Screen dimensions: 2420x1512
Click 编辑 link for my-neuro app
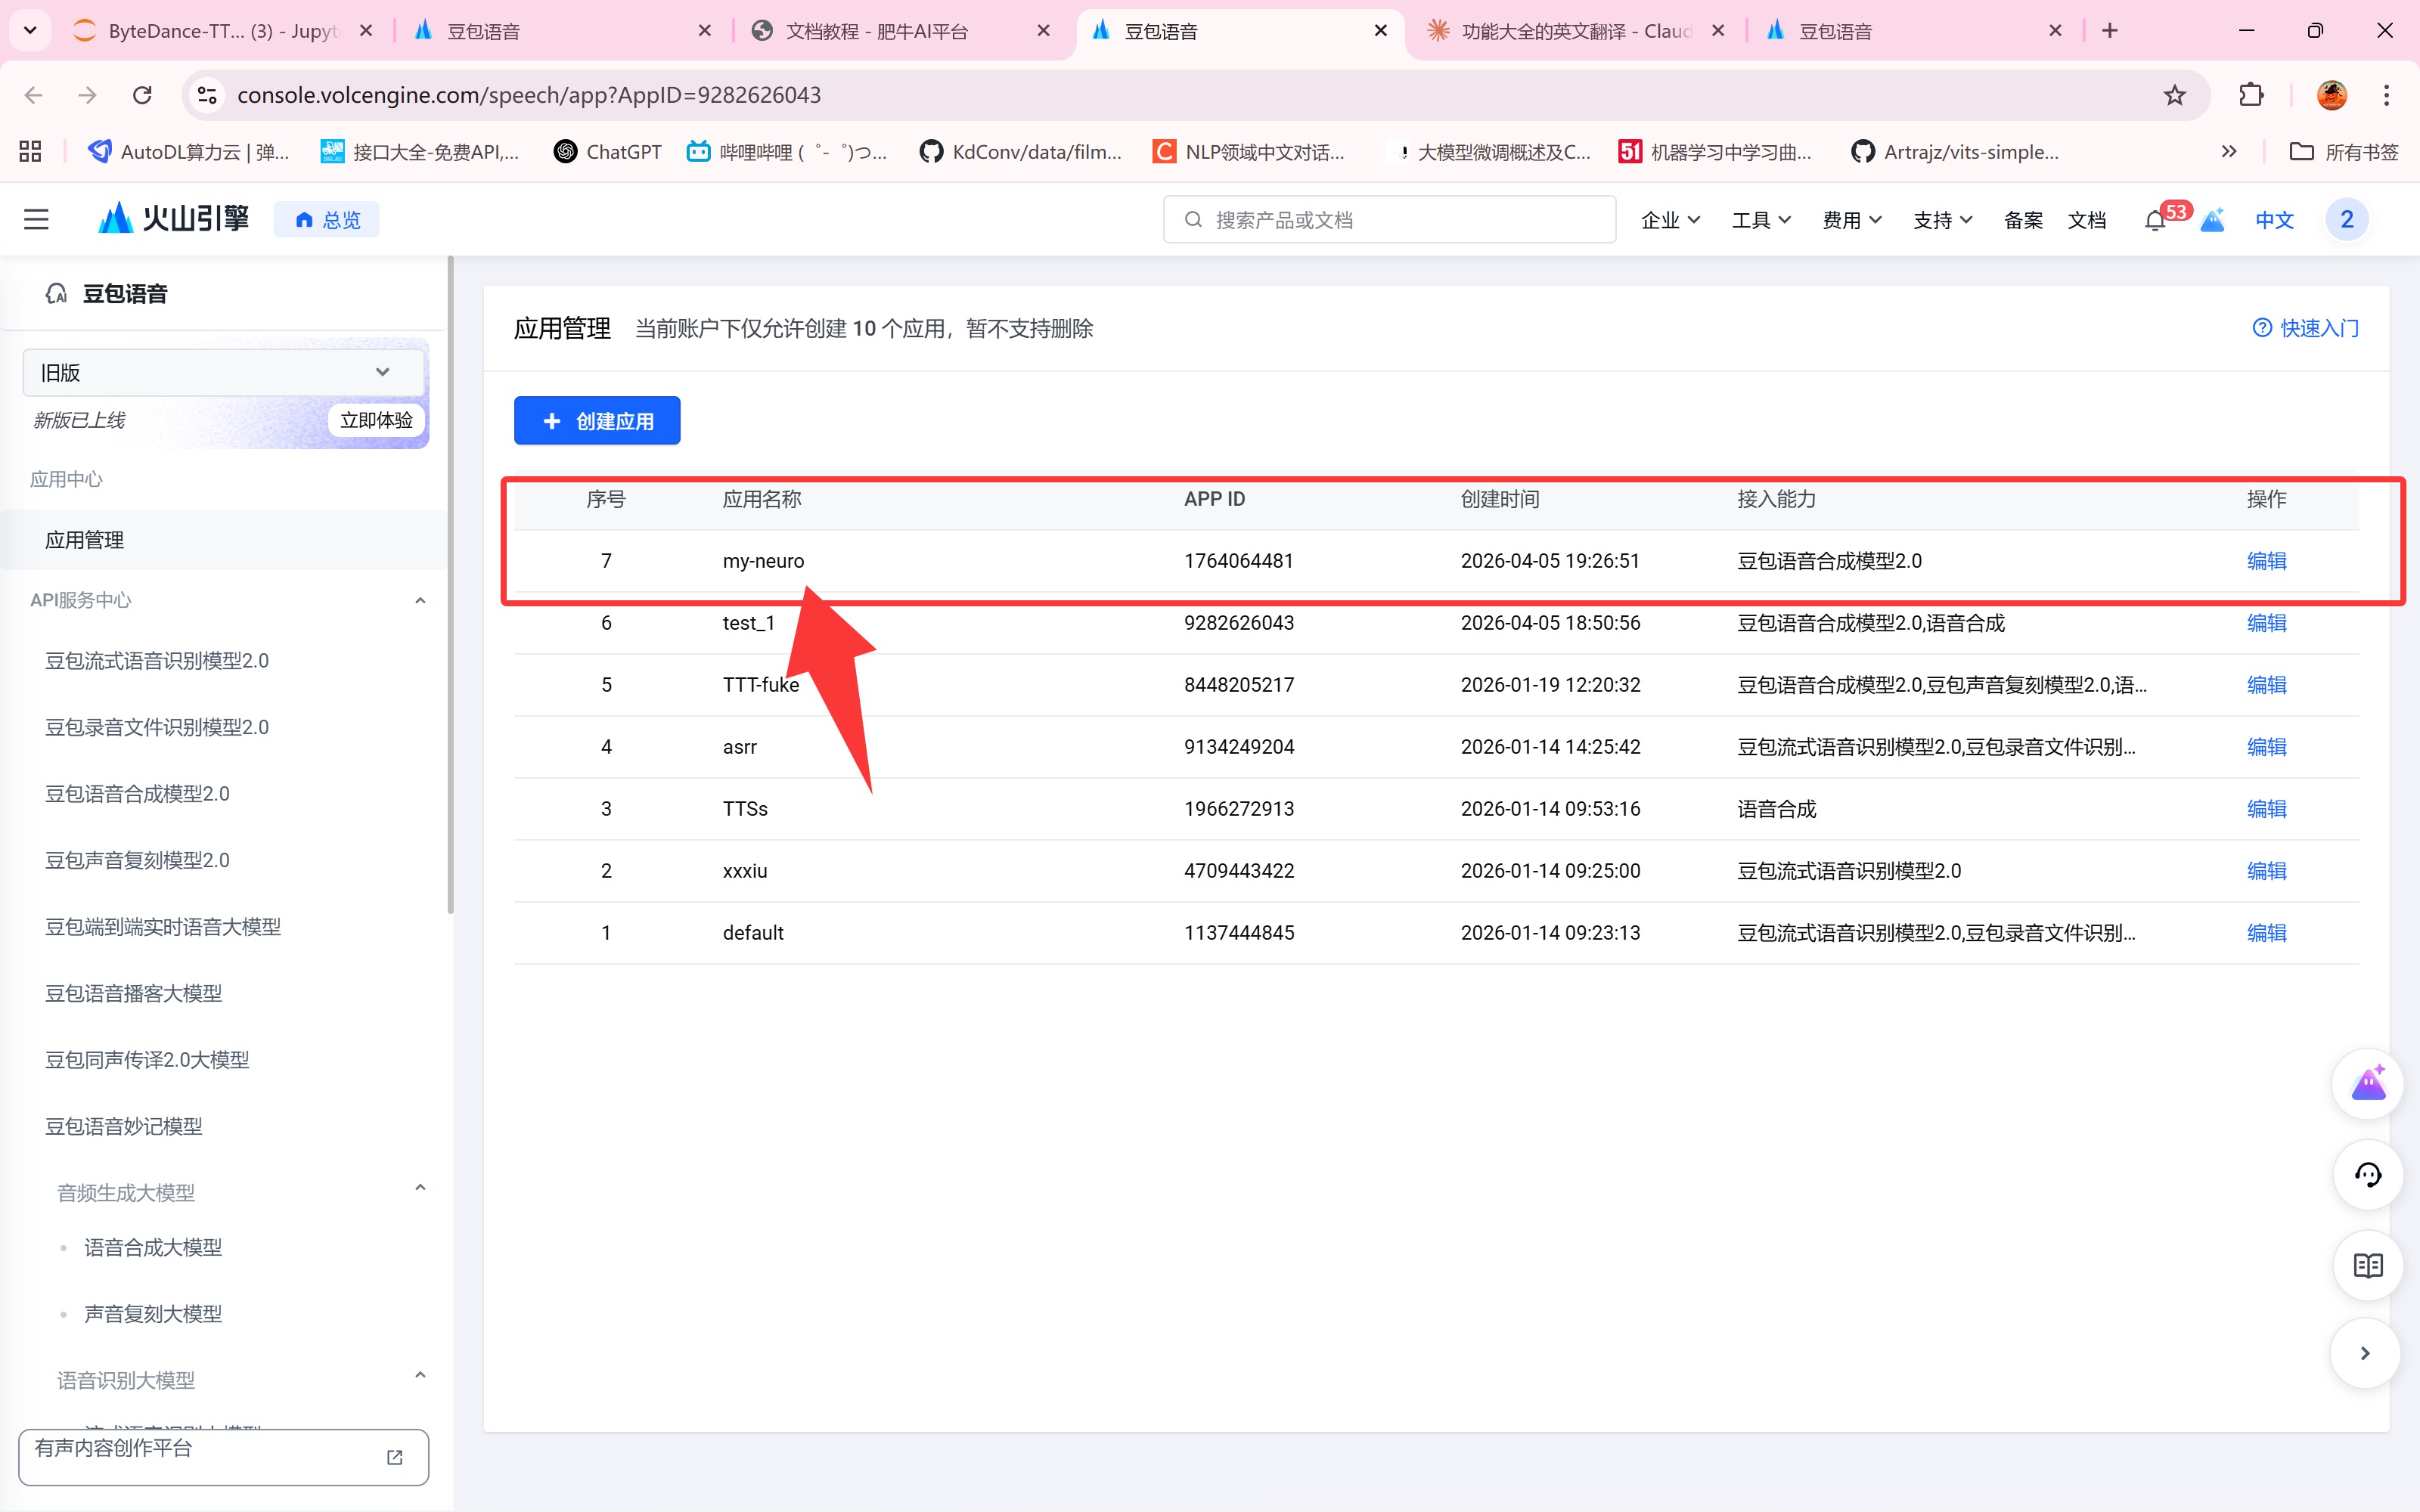coord(2266,561)
